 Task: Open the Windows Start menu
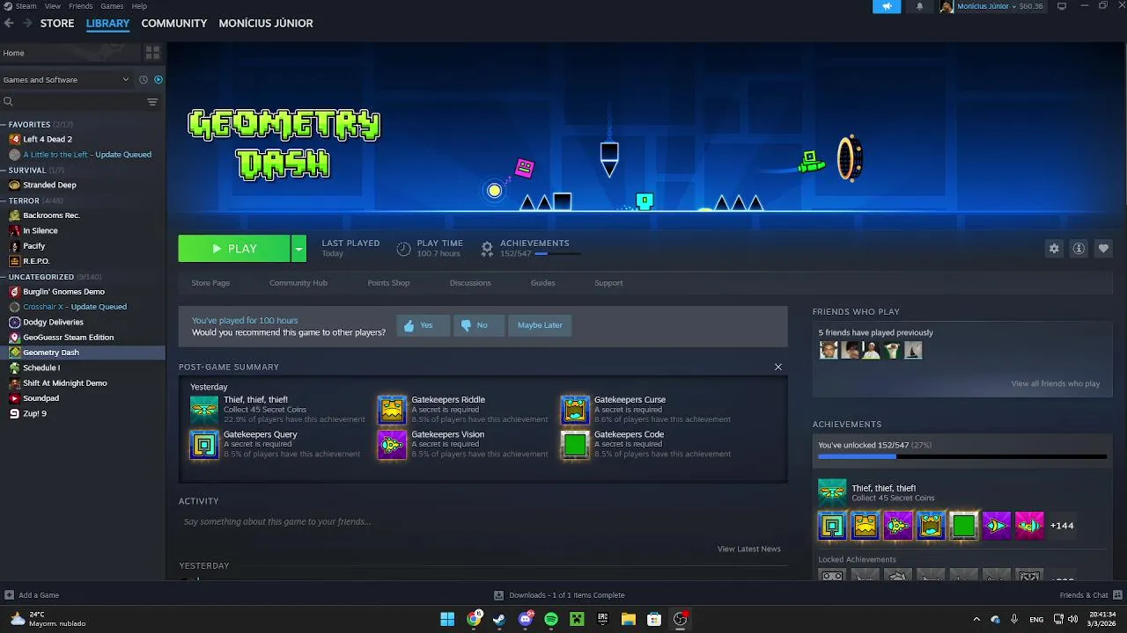click(447, 619)
